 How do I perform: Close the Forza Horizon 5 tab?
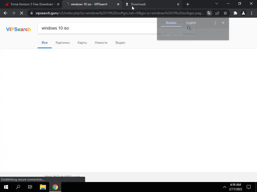coord(58,4)
